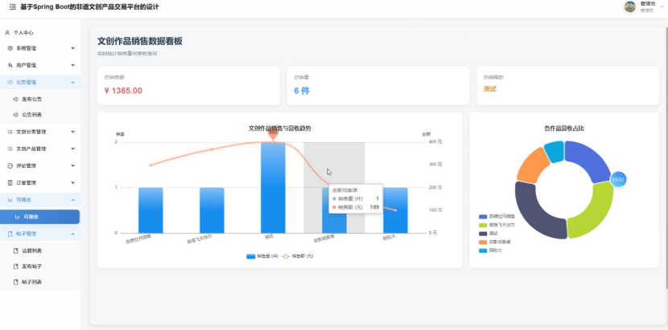Click the page icon beside 帖子列表
This screenshot has width=668, height=330.
pos(16,282)
